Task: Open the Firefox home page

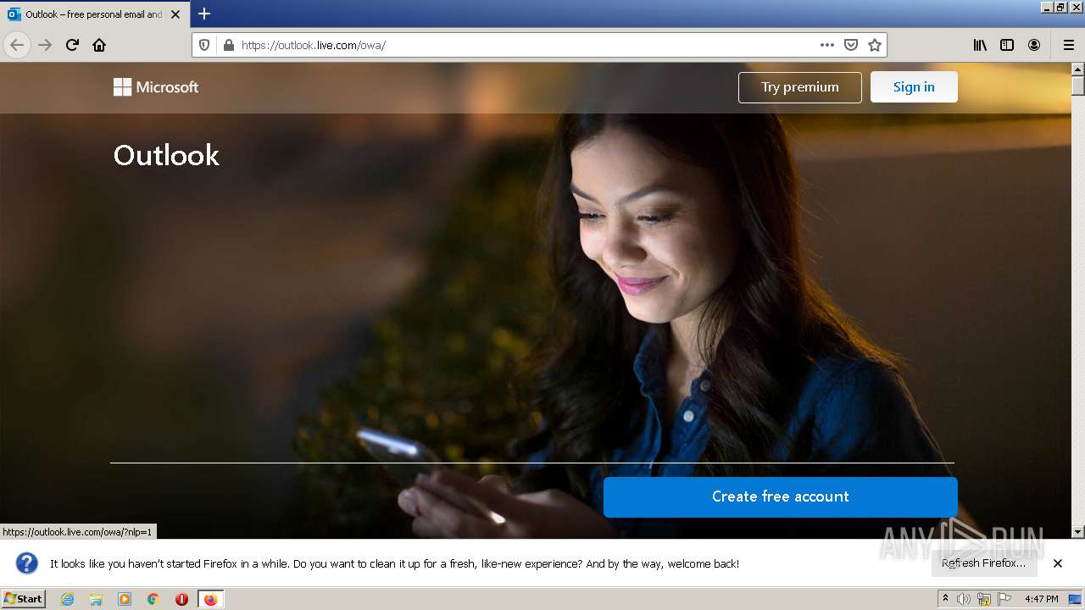Action: click(99, 45)
